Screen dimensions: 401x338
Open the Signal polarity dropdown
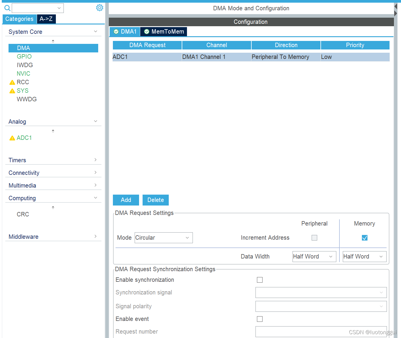click(x=321, y=306)
